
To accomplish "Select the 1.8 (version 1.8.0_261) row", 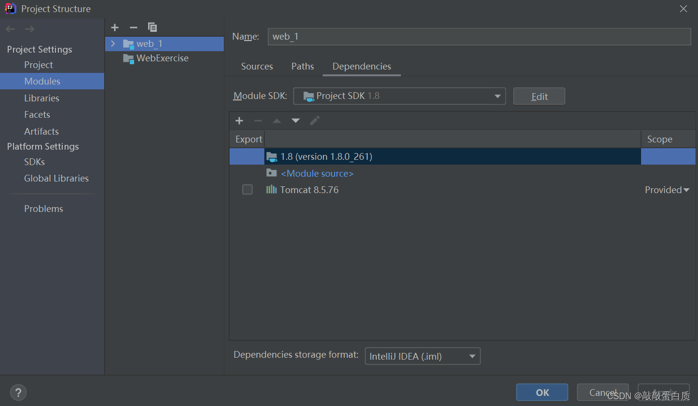I will point(462,156).
